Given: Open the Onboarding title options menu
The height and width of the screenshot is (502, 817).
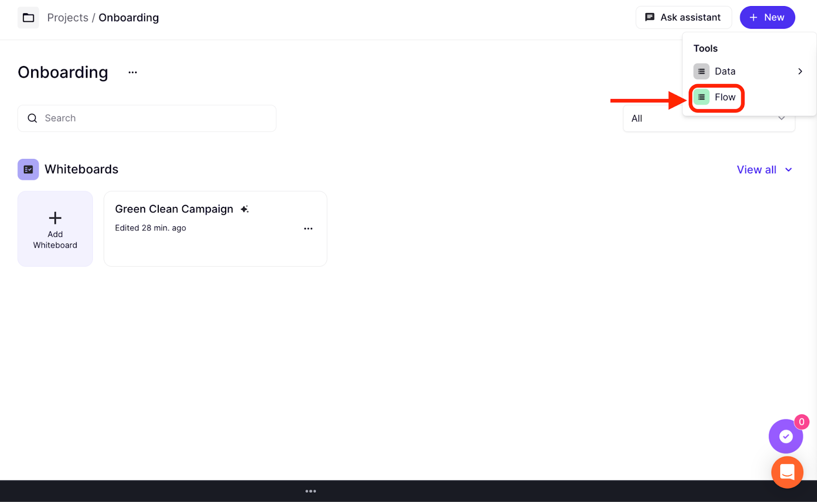Looking at the screenshot, I should point(133,73).
